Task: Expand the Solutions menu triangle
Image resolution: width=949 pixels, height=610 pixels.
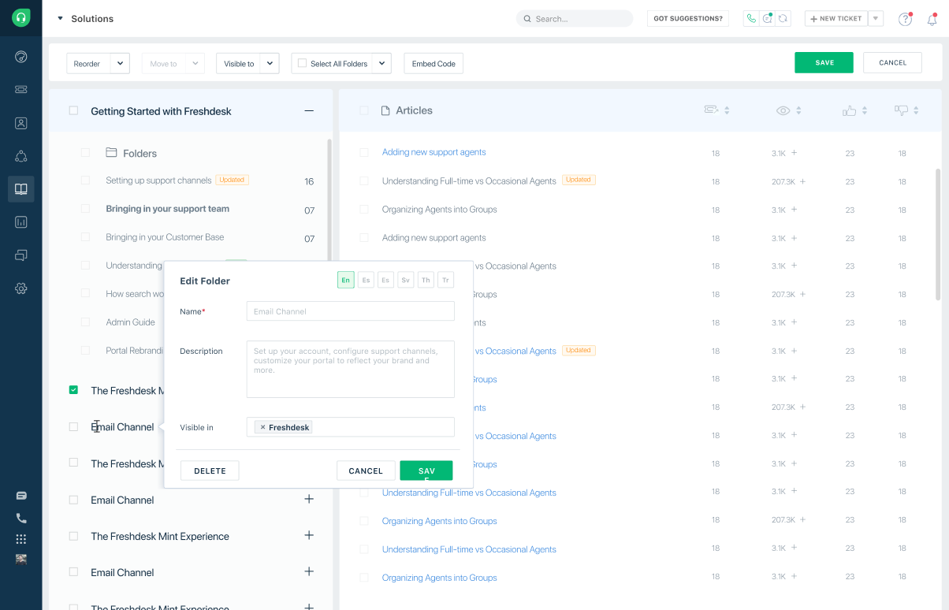Action: [60, 18]
